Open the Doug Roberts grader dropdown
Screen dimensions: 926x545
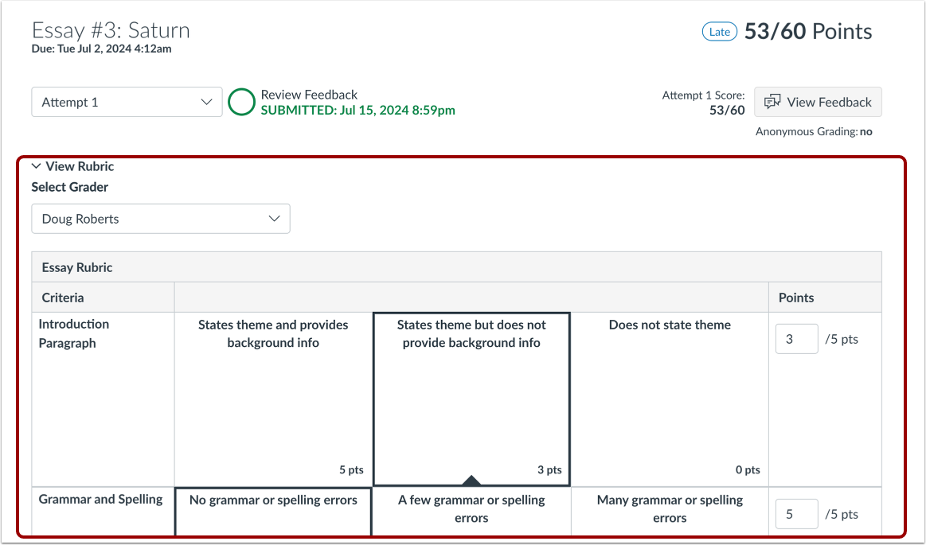(160, 218)
